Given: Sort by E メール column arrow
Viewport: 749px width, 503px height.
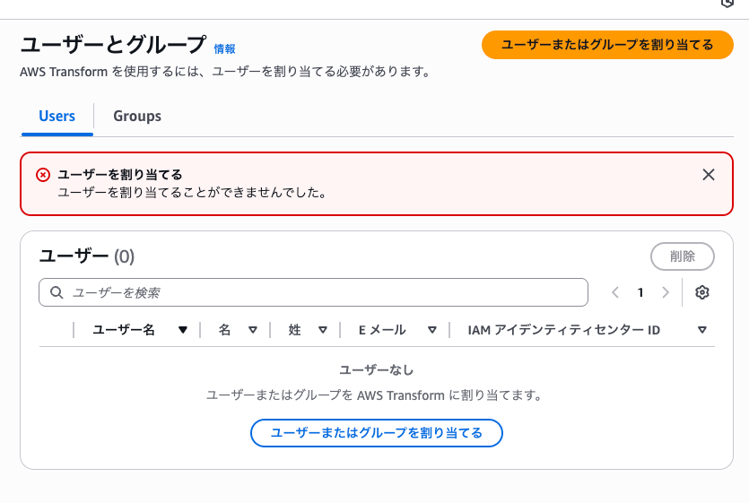Looking at the screenshot, I should 431,330.
